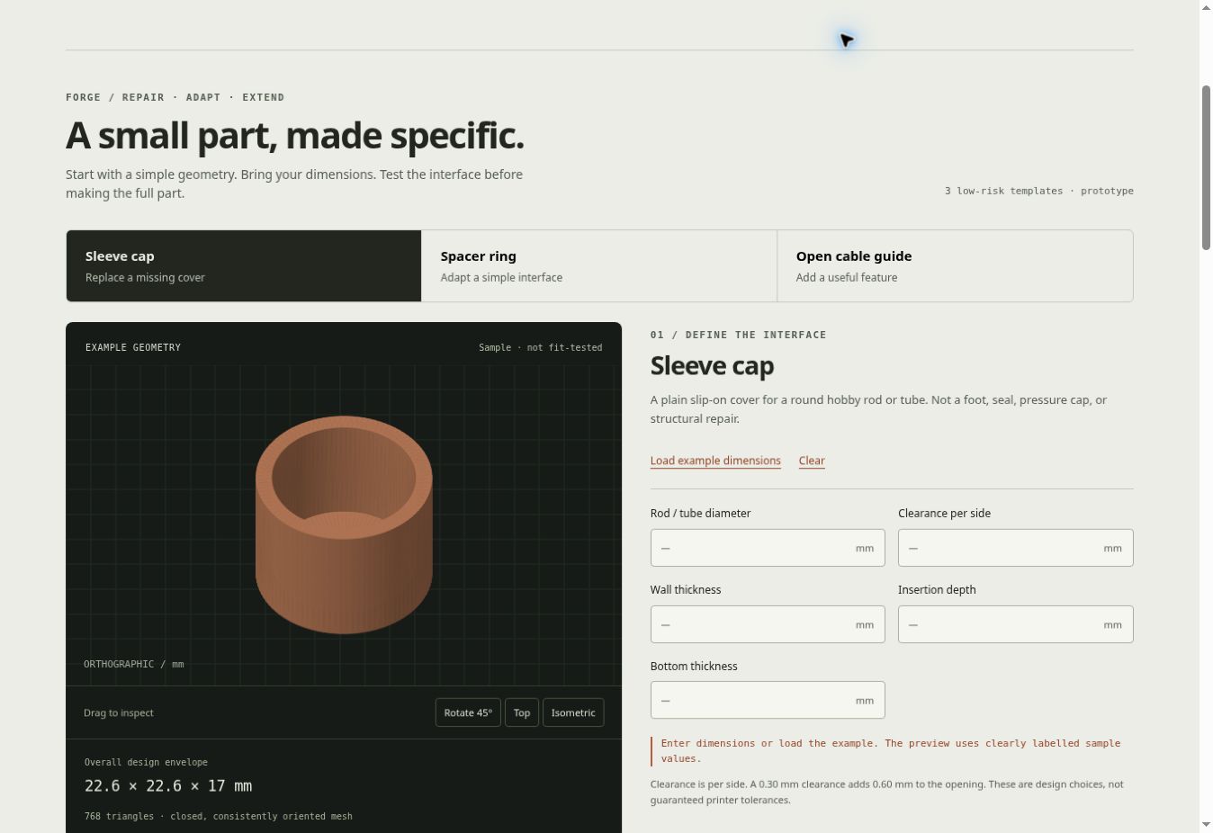This screenshot has height=833, width=1213.
Task: Click the scrollbar up arrow
Action: pyautogui.click(x=1206, y=7)
